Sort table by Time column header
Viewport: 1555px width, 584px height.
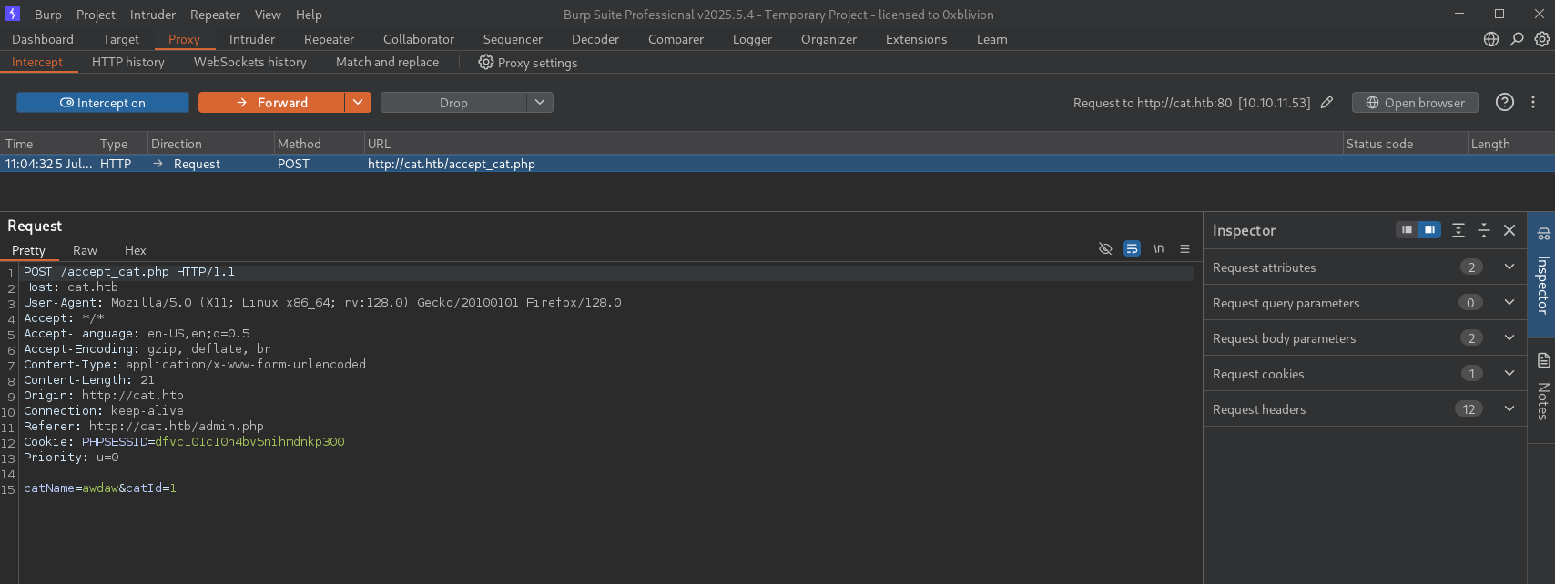coord(48,144)
